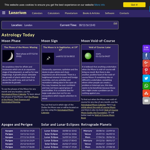
Task: Open the Calendars menu
Action: click(x=37, y=13)
